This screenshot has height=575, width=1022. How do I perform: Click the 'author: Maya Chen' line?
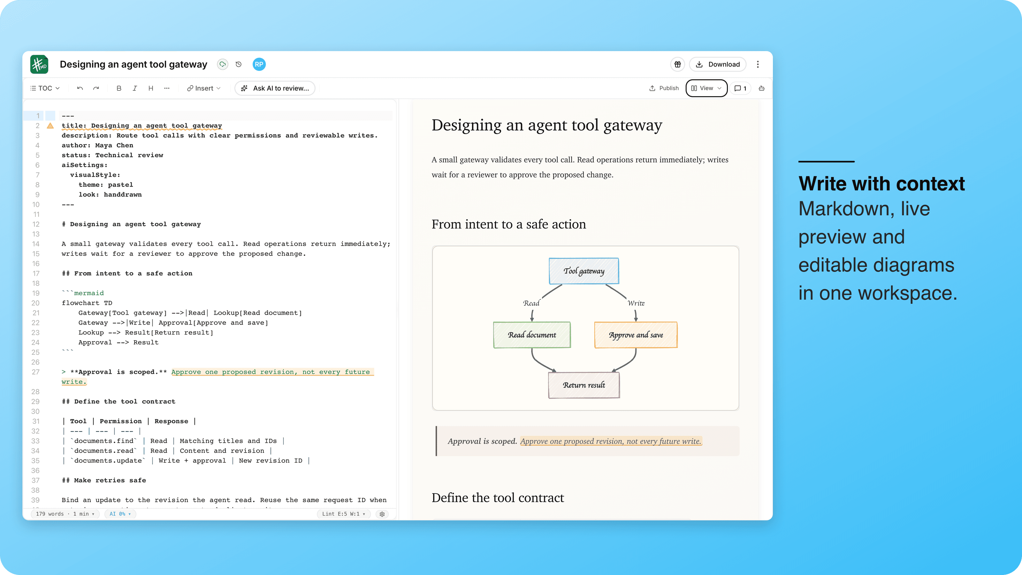point(97,145)
